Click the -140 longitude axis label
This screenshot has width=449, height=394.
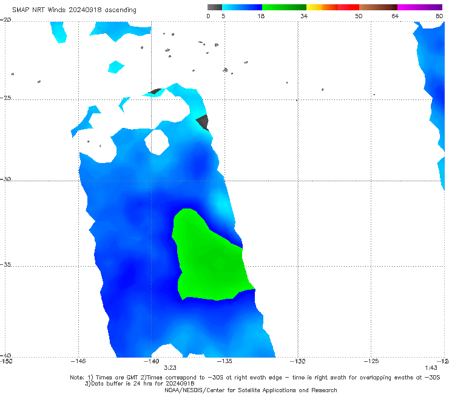[151, 361]
